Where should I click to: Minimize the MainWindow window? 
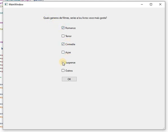pyautogui.click(x=142, y=5)
